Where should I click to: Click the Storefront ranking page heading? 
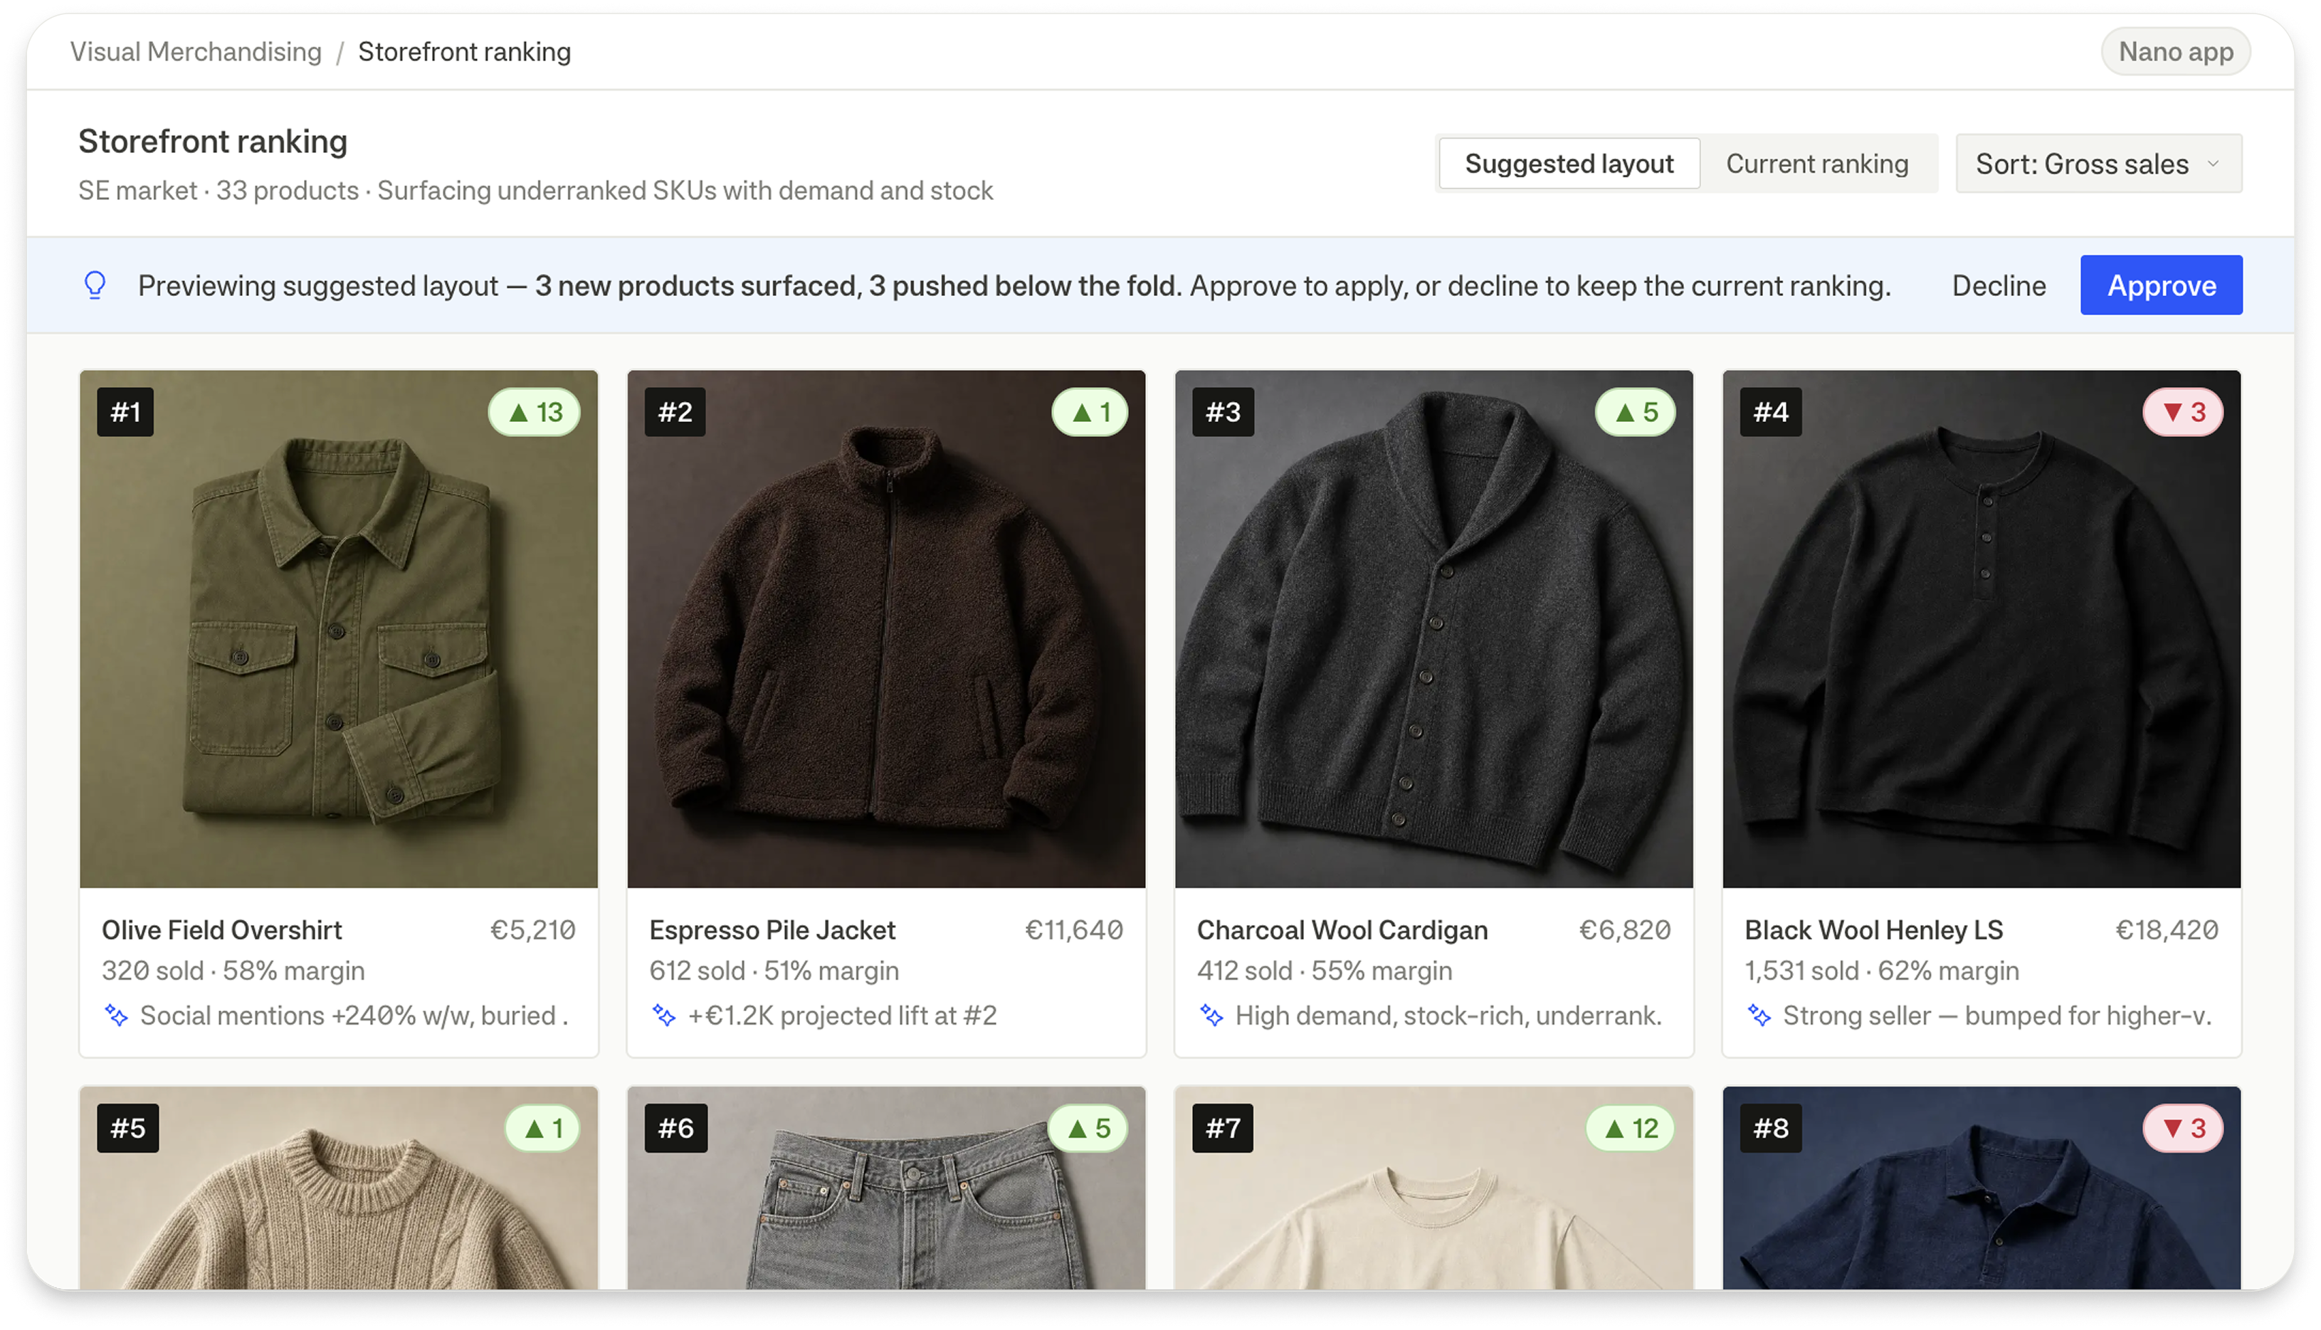[x=213, y=141]
